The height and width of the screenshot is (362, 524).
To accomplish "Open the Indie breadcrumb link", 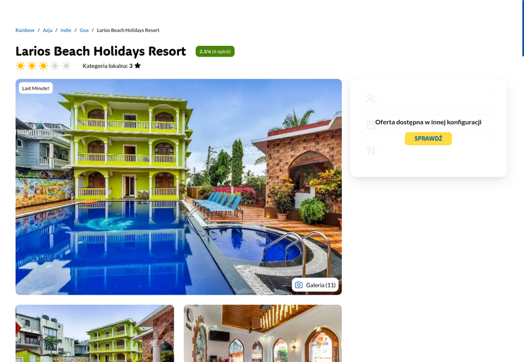I will [x=66, y=30].
